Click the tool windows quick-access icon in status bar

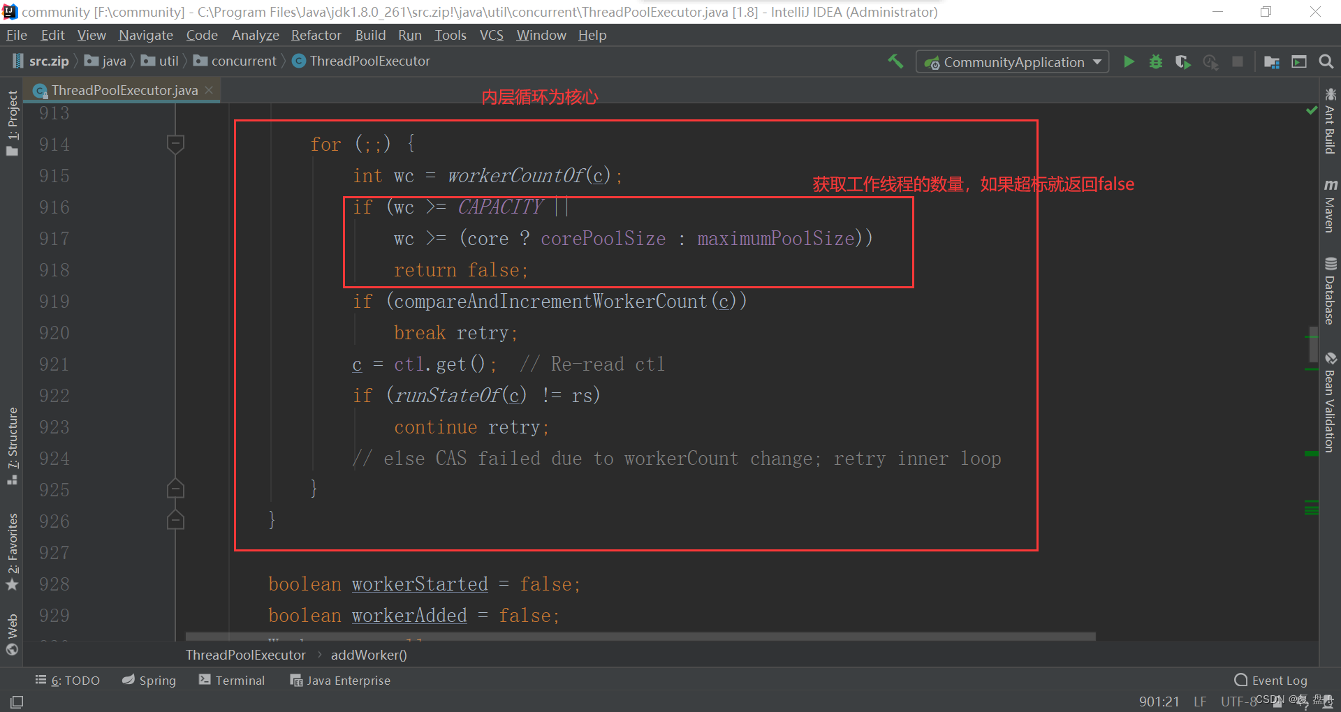17,702
